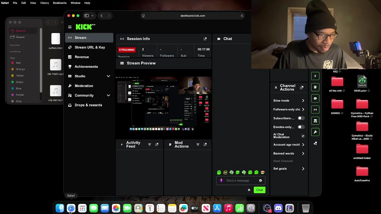Open the Kick hamburger menu

70,27
